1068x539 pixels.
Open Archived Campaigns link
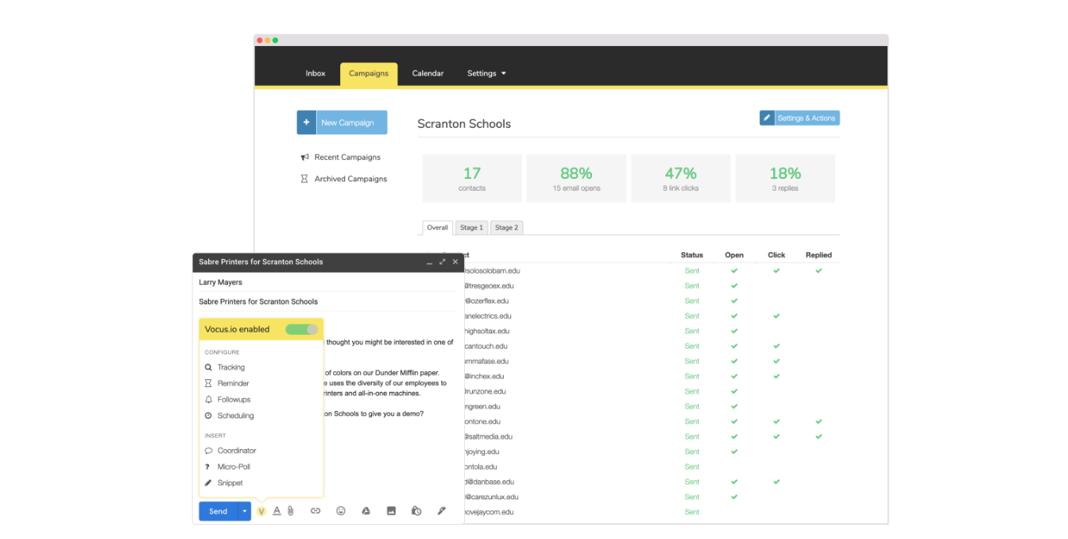(x=350, y=179)
